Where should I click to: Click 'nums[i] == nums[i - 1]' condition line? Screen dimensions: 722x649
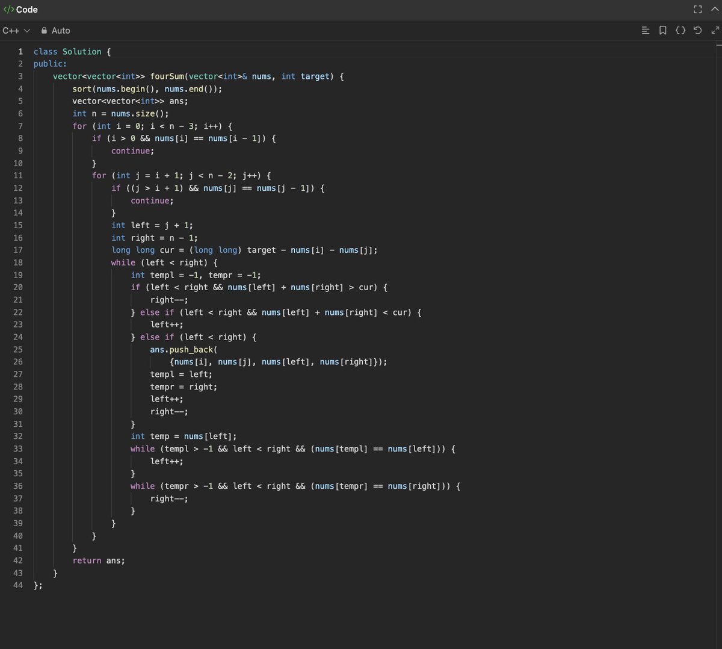pyautogui.click(x=184, y=138)
